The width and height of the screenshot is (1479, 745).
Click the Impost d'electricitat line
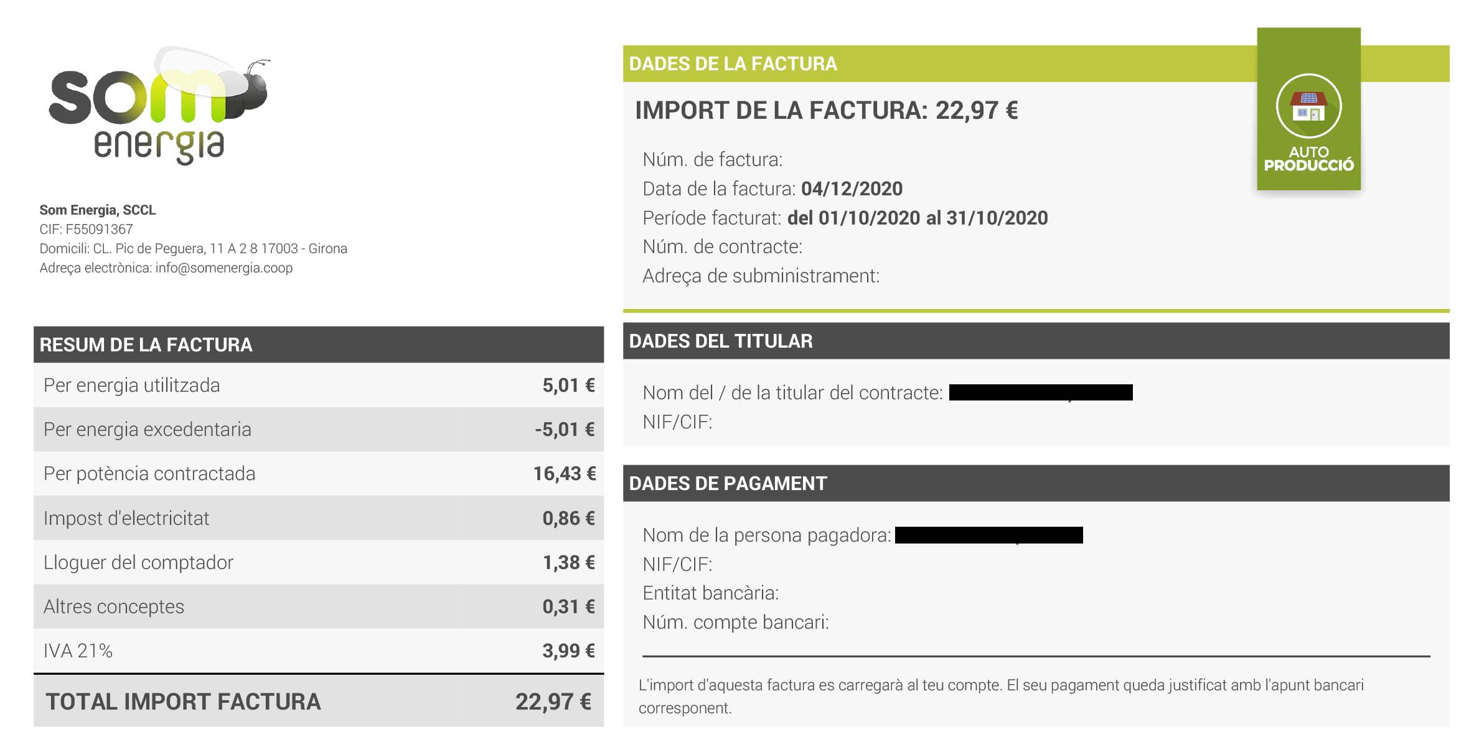point(319,518)
